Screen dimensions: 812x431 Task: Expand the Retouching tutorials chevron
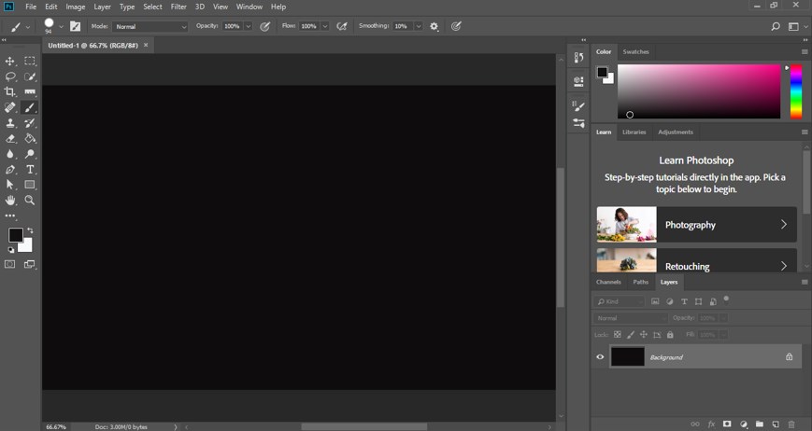784,266
